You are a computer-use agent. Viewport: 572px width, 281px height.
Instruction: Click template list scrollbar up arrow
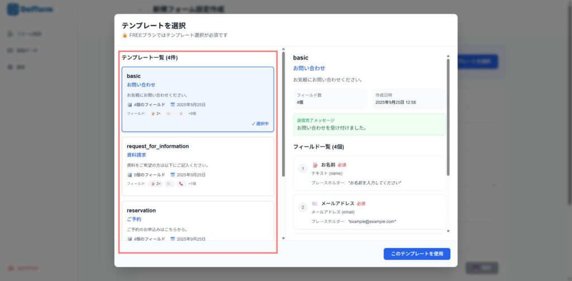283,50
